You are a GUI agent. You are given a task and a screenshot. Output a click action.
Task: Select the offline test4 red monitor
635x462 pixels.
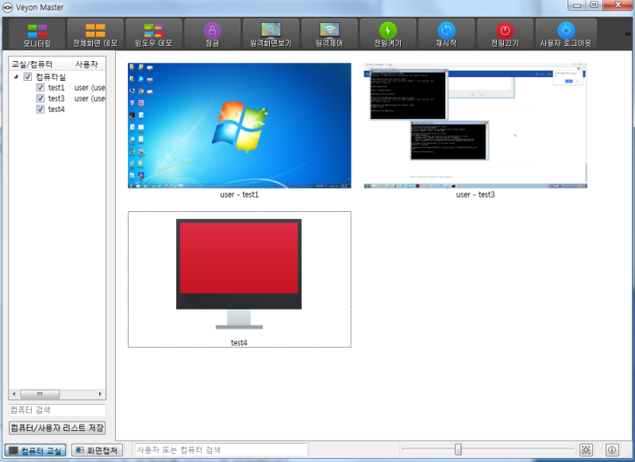pos(239,274)
